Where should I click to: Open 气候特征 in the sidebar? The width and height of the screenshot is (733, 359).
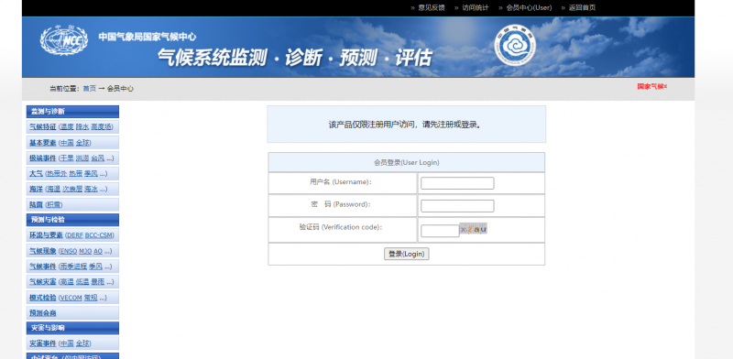coord(42,126)
